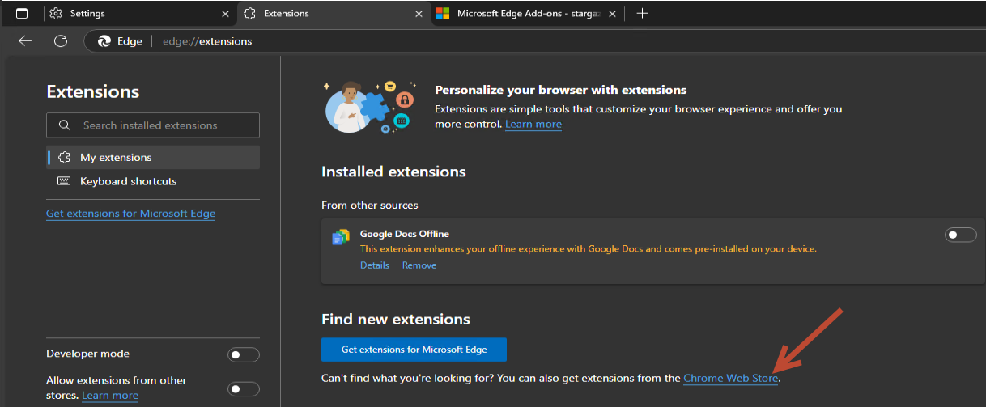Image resolution: width=986 pixels, height=407 pixels.
Task: Click the orange Google Docs Offline description text
Action: (589, 249)
